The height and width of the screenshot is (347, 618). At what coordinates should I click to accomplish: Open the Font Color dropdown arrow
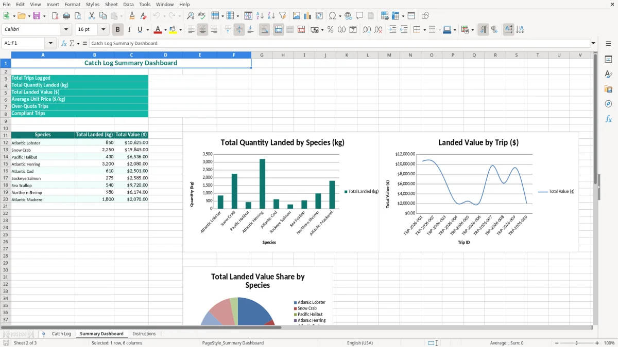point(165,30)
